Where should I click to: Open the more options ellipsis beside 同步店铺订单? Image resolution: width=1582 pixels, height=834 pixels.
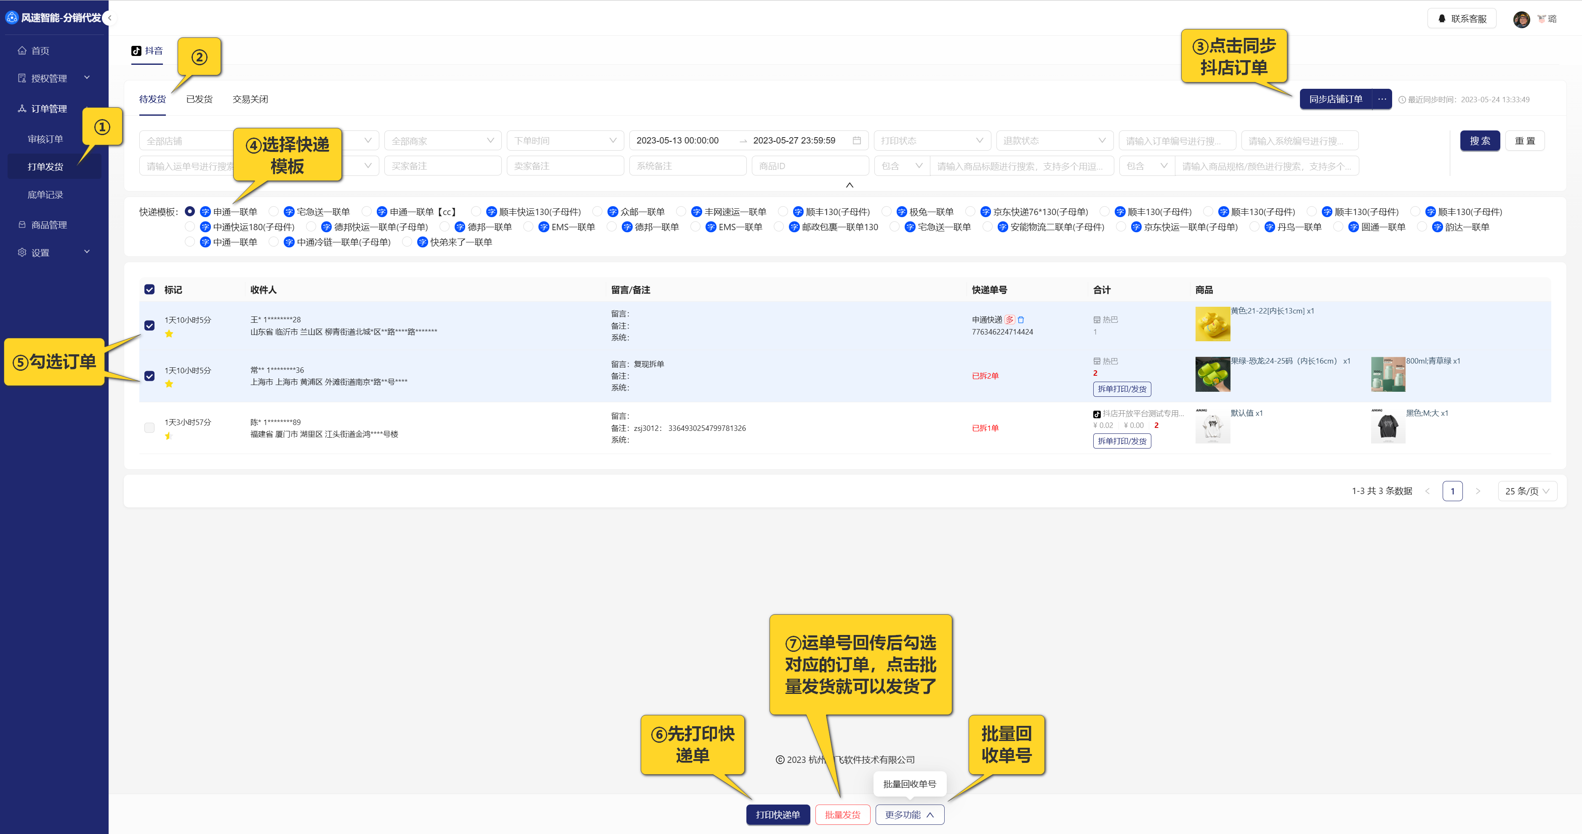1382,99
